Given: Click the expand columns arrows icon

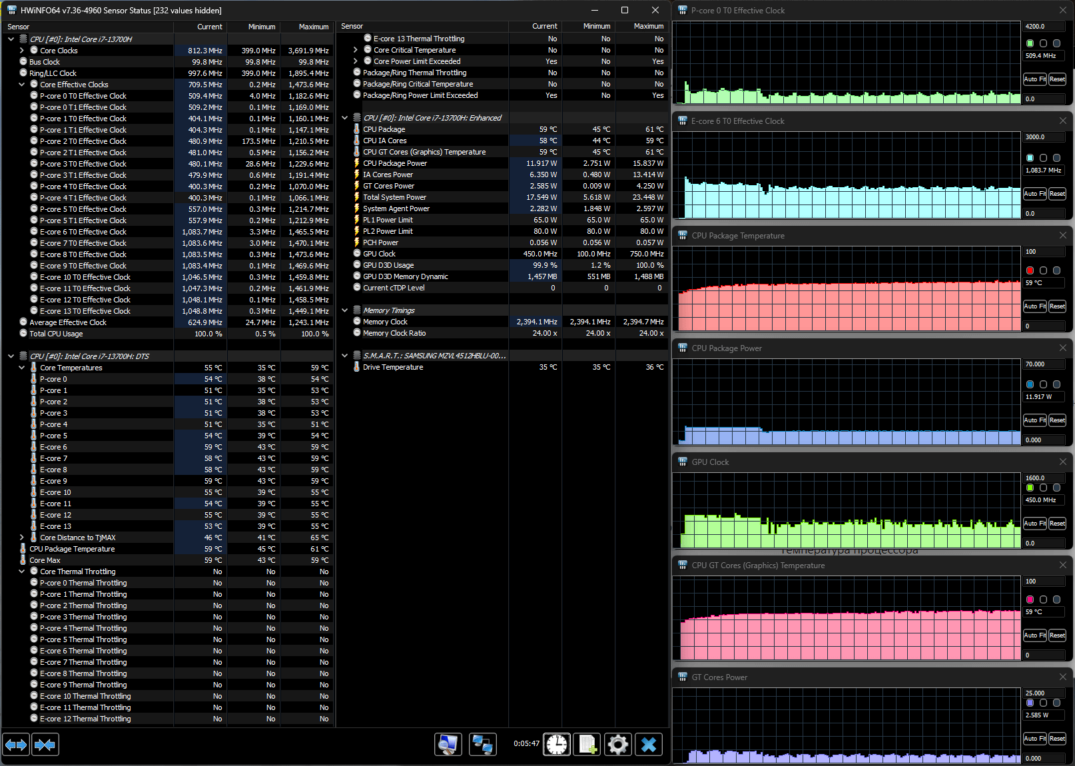Looking at the screenshot, I should [x=16, y=744].
